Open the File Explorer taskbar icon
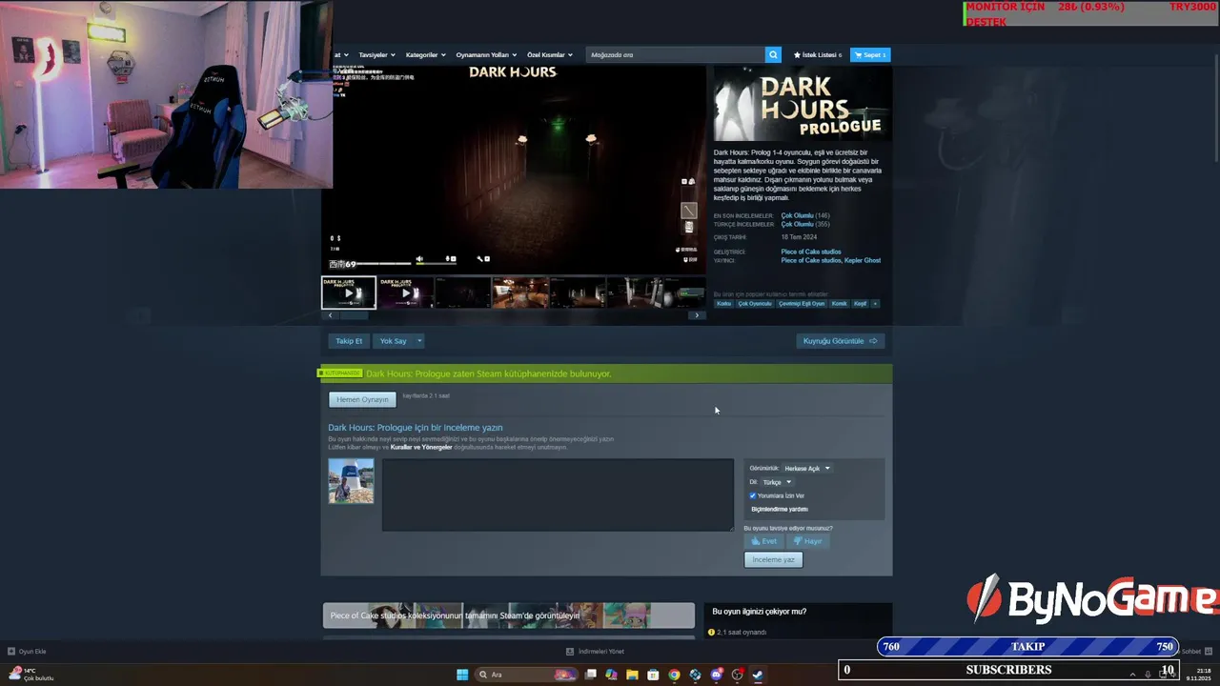 [632, 675]
